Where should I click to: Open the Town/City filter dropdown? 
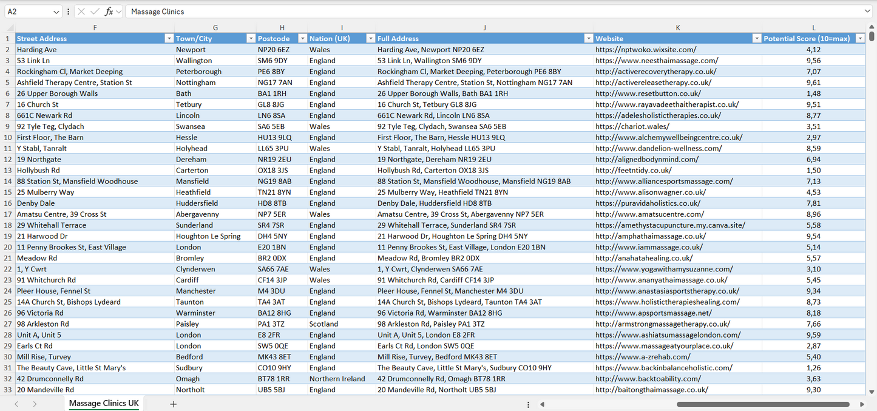(251, 38)
